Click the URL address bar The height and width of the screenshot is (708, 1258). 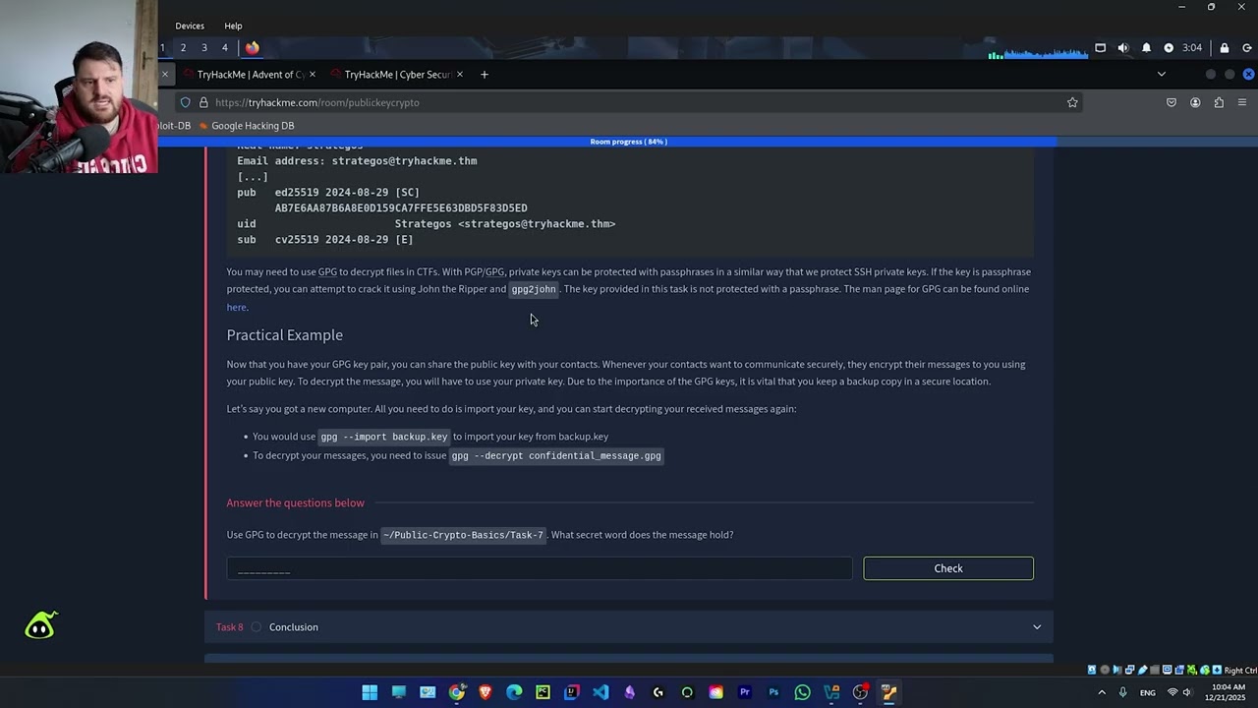tap(629, 102)
